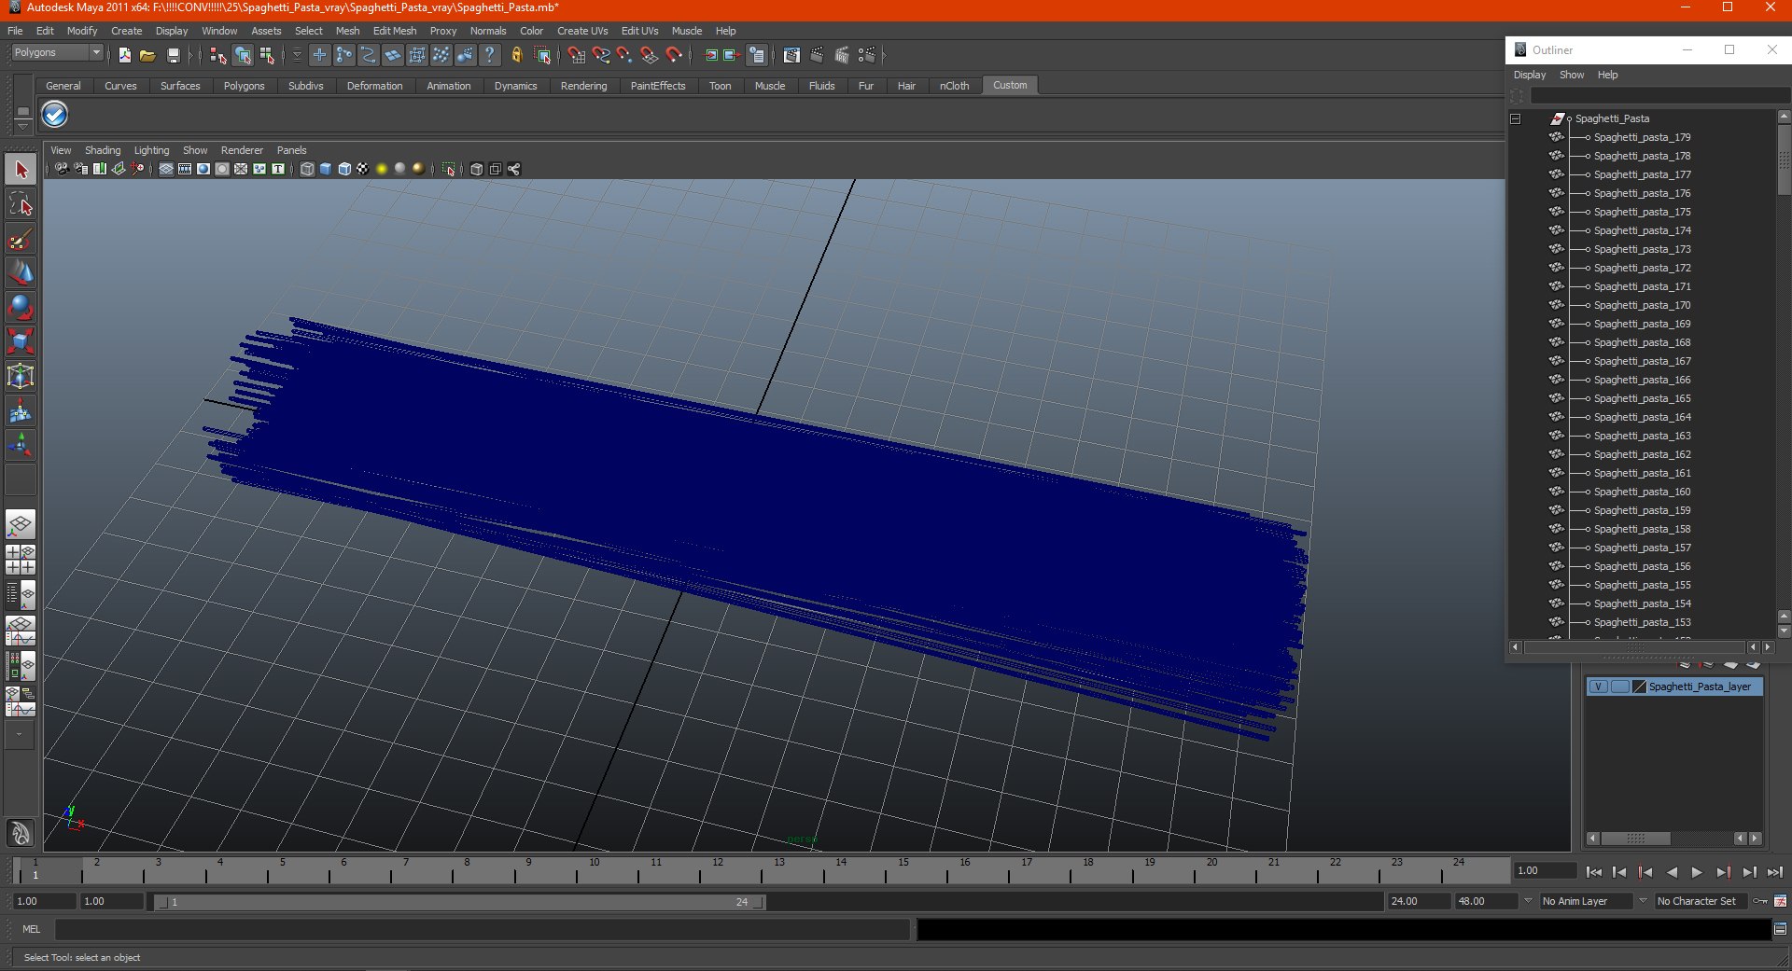Viewport: 1792px width, 971px height.
Task: Open the No Character Set dropdown arrow
Action: pyautogui.click(x=1644, y=901)
